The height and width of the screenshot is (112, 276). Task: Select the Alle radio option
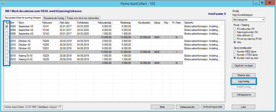click(235, 42)
